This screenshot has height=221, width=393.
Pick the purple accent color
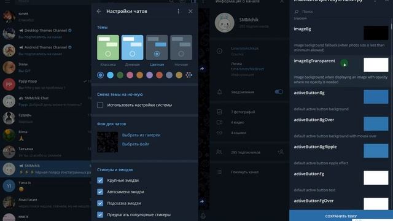point(149,75)
